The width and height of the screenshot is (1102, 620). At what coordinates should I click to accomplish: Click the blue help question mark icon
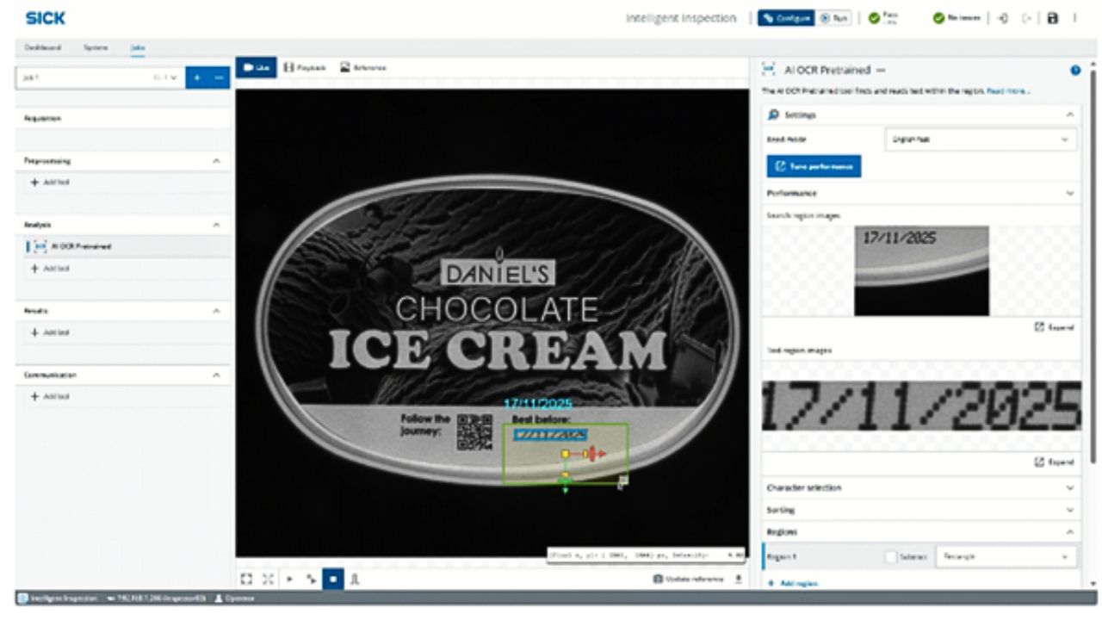1075,70
